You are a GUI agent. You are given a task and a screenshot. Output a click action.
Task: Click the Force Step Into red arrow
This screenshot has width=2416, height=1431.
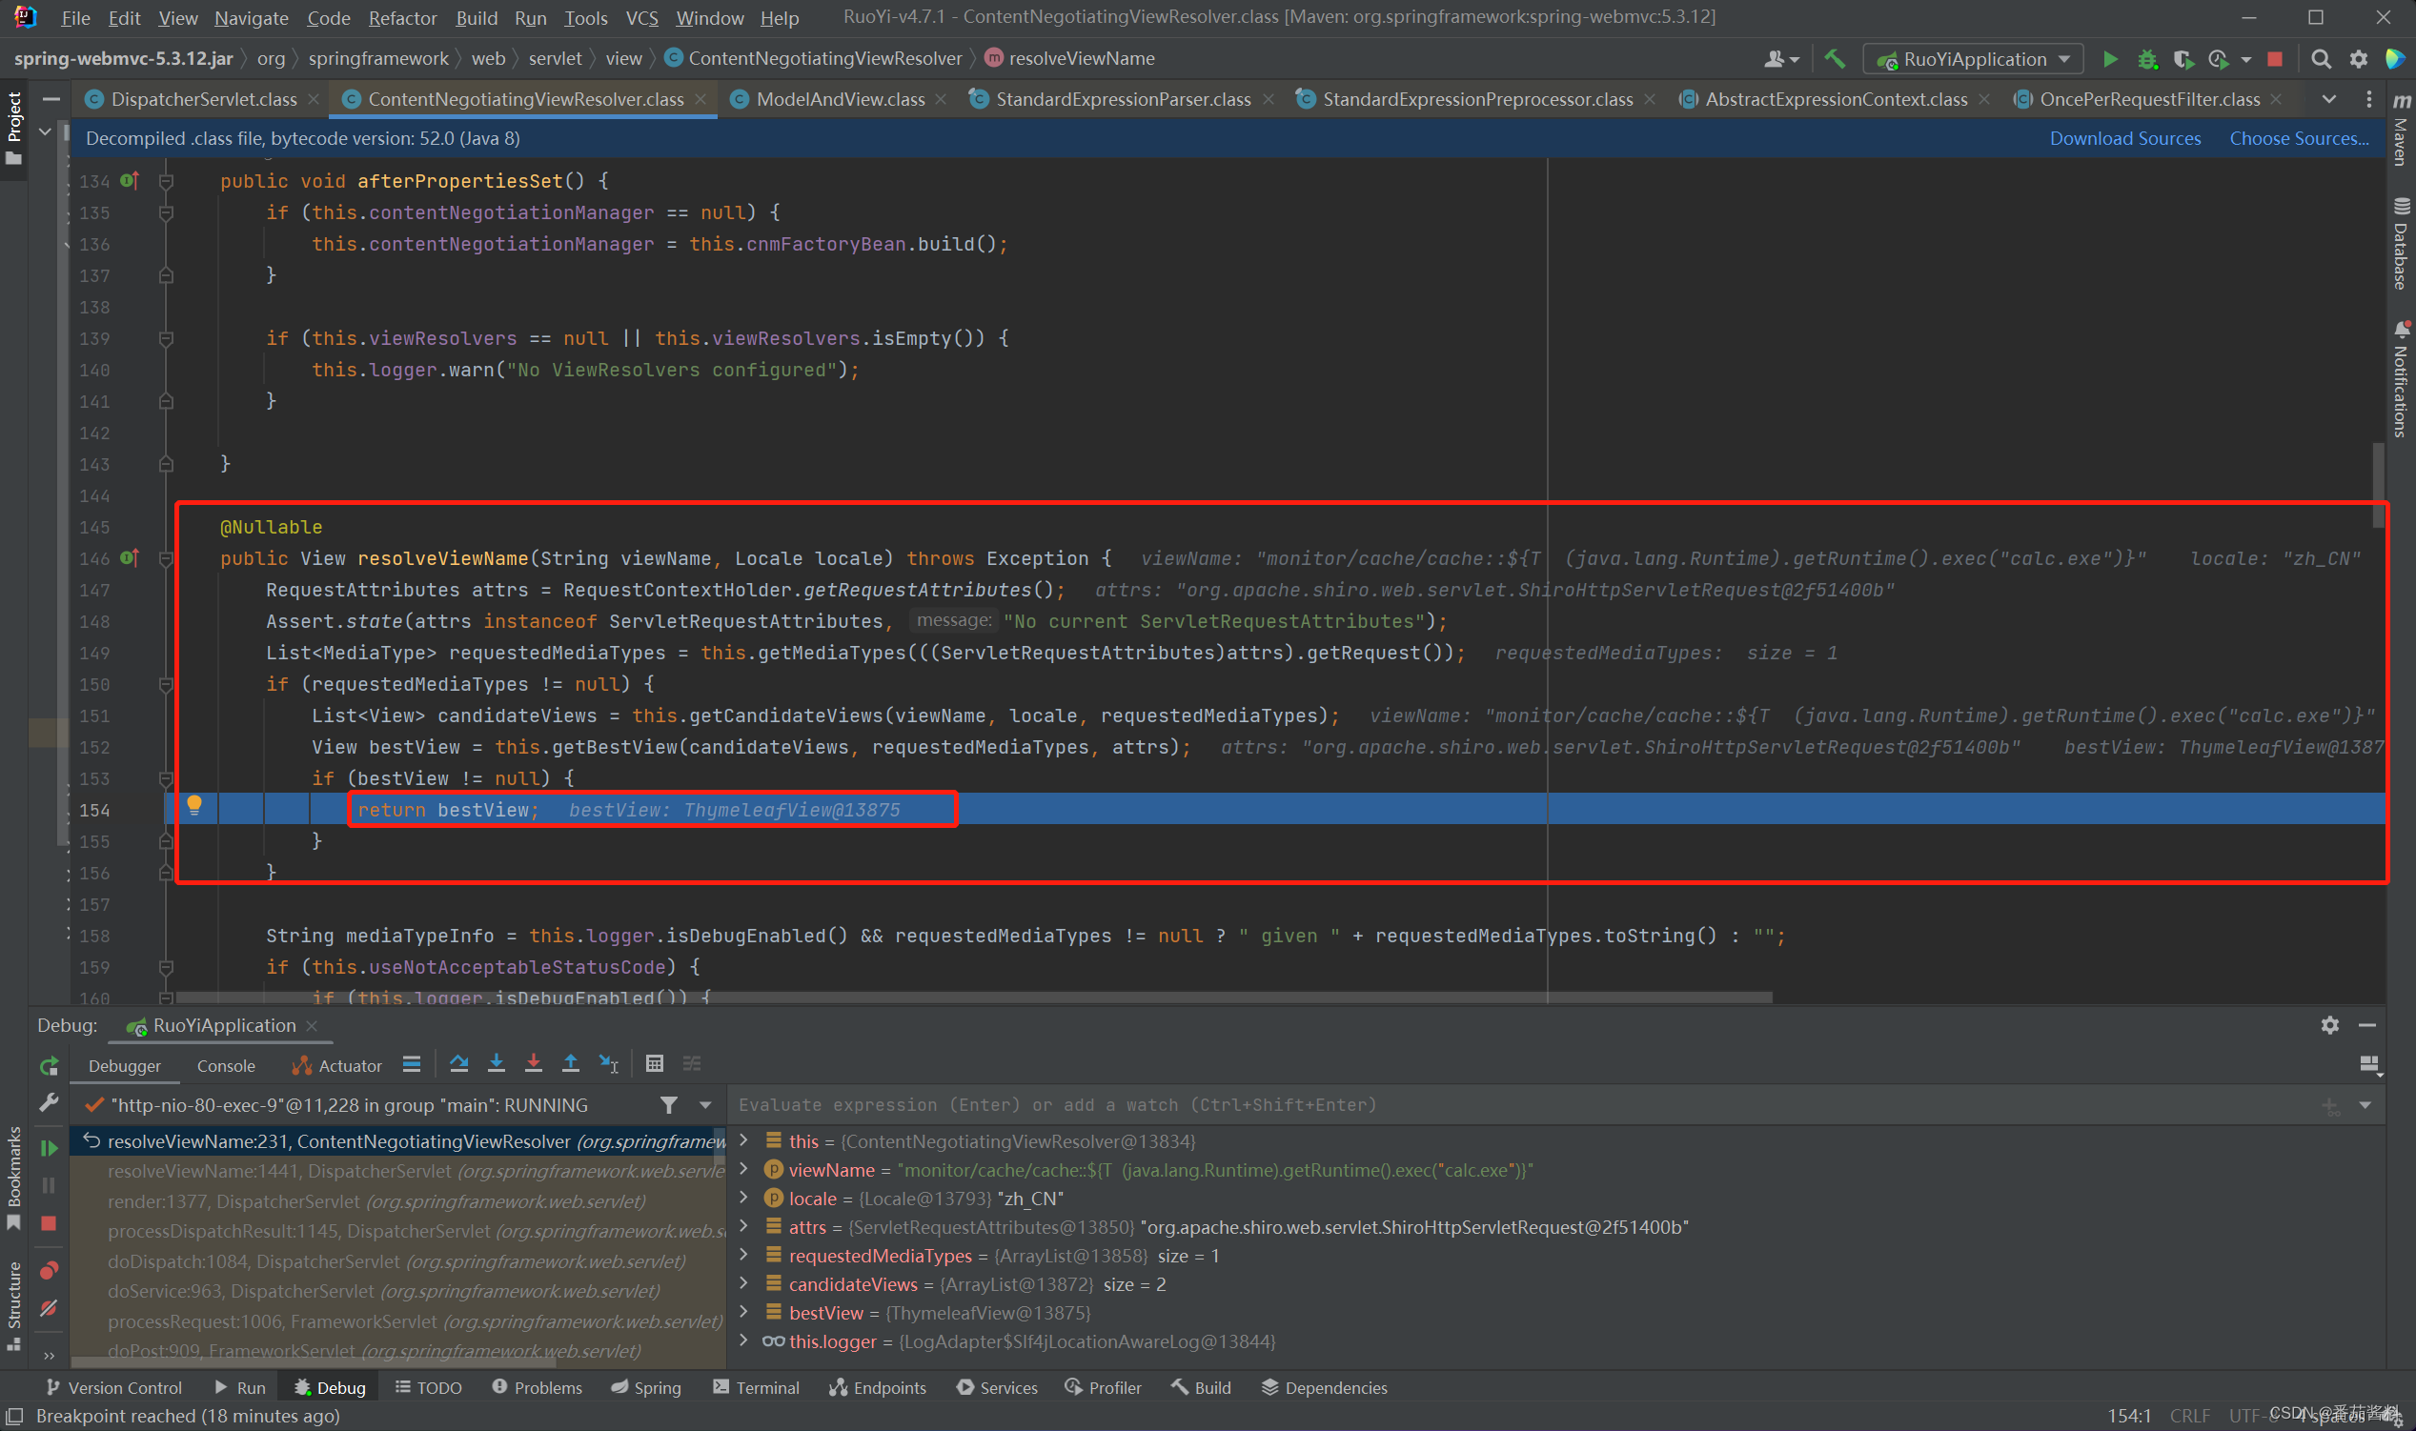tap(534, 1063)
